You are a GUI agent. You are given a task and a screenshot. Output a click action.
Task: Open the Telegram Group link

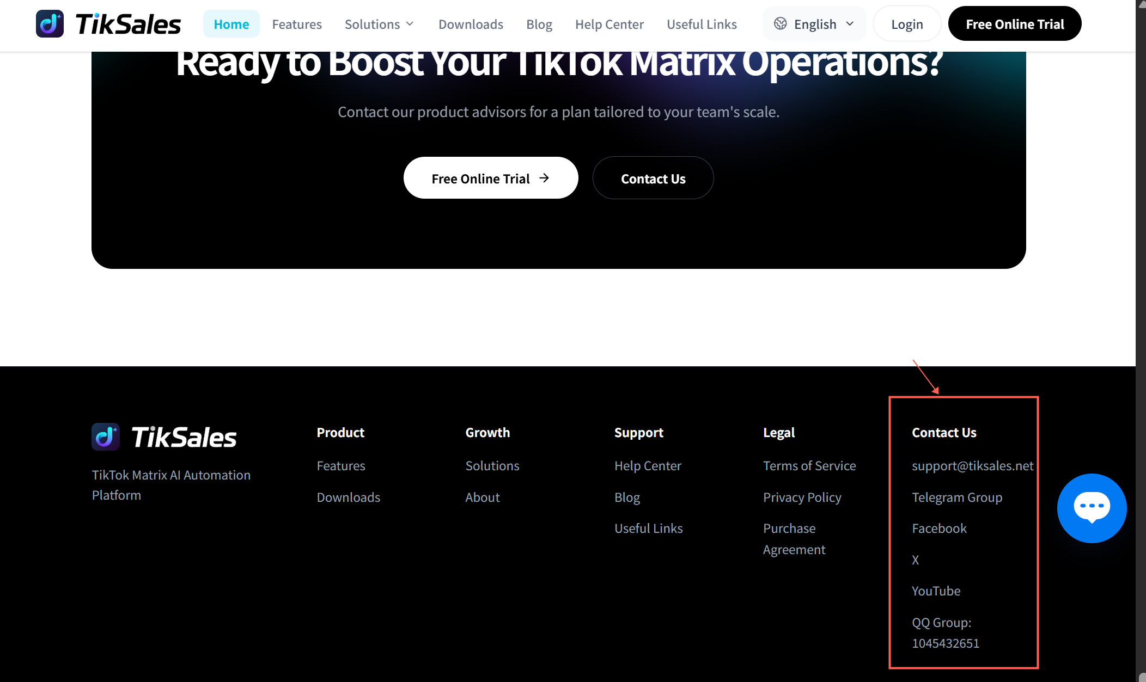pos(957,497)
